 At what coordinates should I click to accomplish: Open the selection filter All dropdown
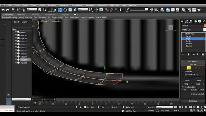pos(32,9)
